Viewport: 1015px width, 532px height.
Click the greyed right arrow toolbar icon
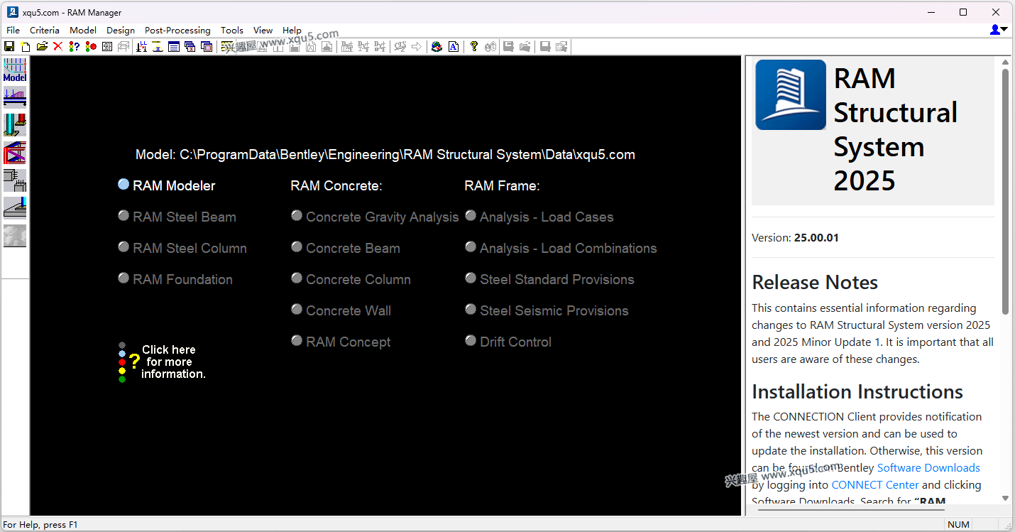(x=417, y=47)
